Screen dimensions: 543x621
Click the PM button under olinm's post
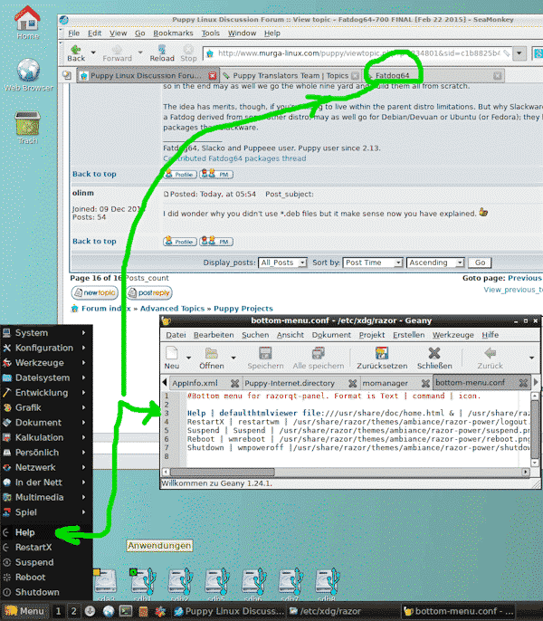[216, 241]
